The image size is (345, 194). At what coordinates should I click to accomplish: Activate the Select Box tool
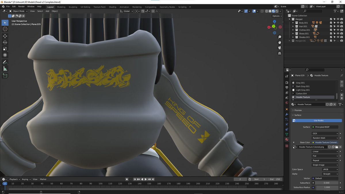coord(5,23)
